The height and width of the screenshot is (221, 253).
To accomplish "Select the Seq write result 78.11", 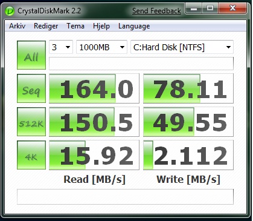I will [x=188, y=88].
